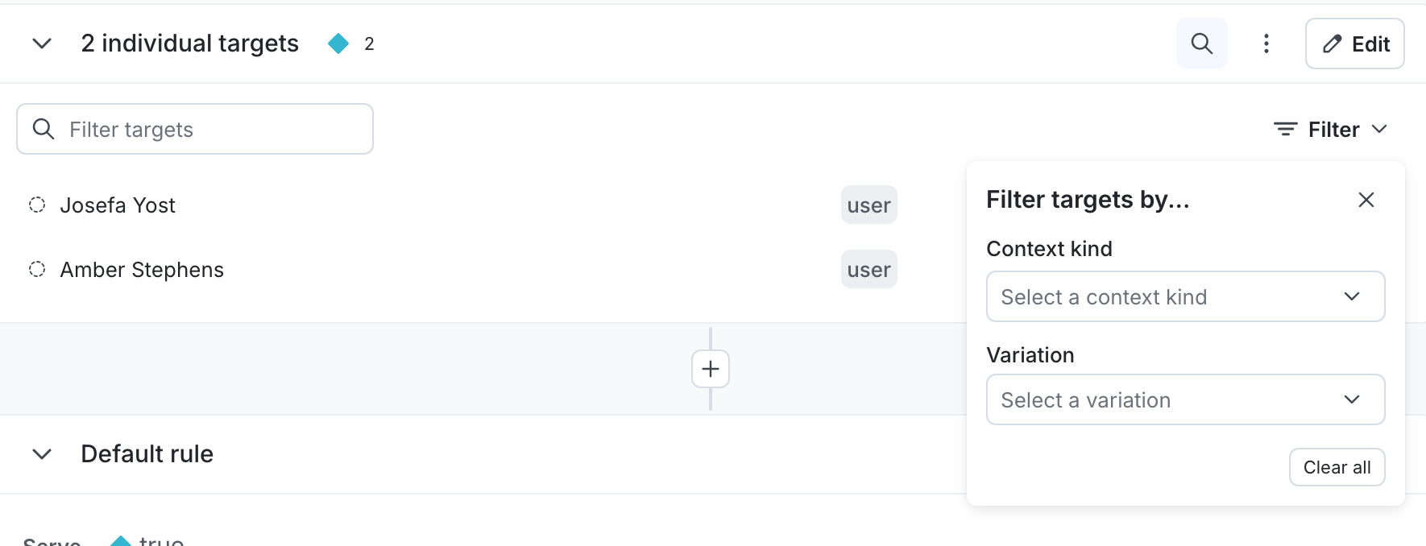Click the Edit button
Image resolution: width=1426 pixels, height=546 pixels.
(1354, 43)
